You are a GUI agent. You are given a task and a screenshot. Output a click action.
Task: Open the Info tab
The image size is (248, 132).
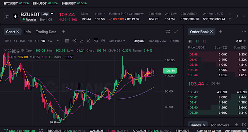(x=28, y=32)
